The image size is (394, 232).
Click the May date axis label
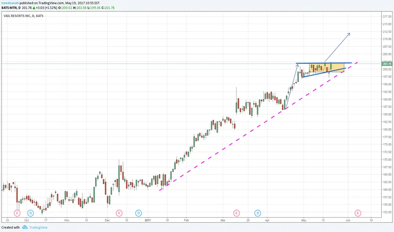tap(304, 221)
